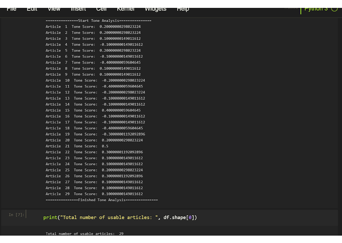Click the In [7] cell prompt
The width and height of the screenshot is (342, 243).
(16, 215)
